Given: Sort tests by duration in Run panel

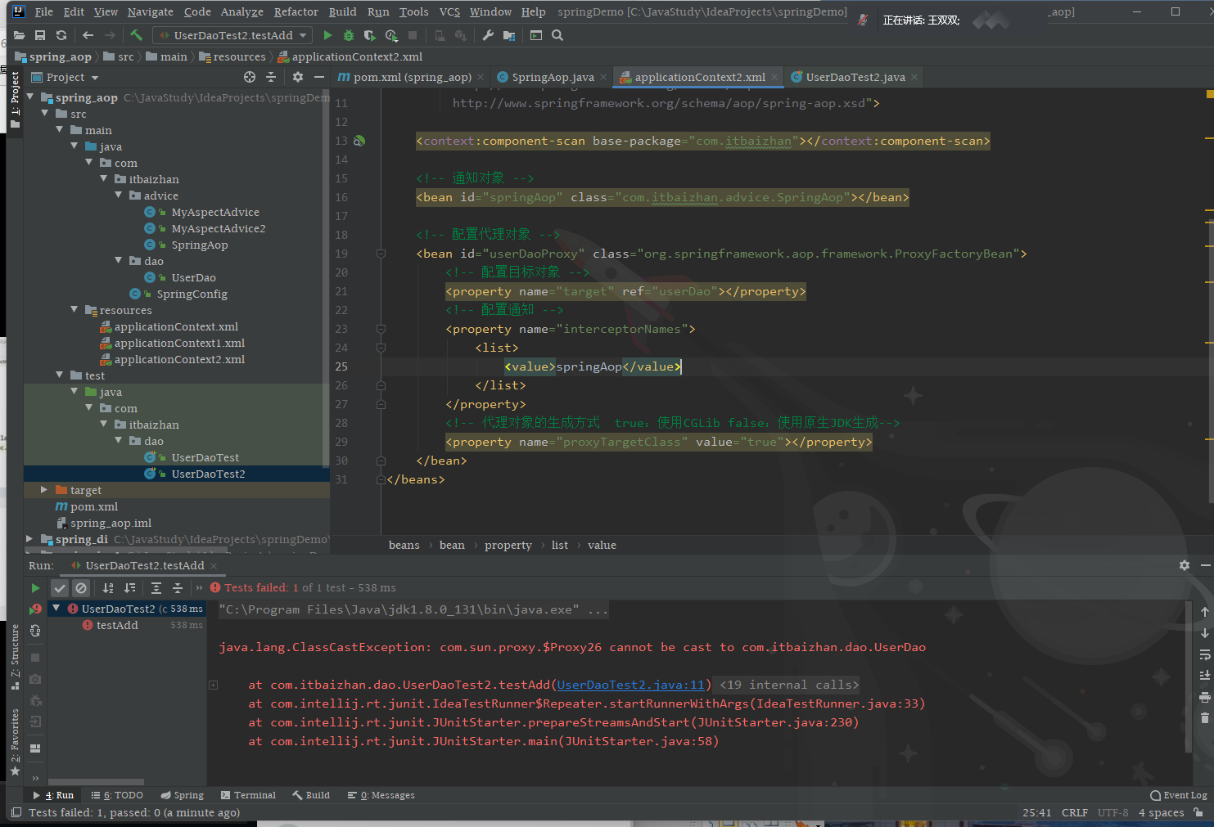Looking at the screenshot, I should (129, 588).
